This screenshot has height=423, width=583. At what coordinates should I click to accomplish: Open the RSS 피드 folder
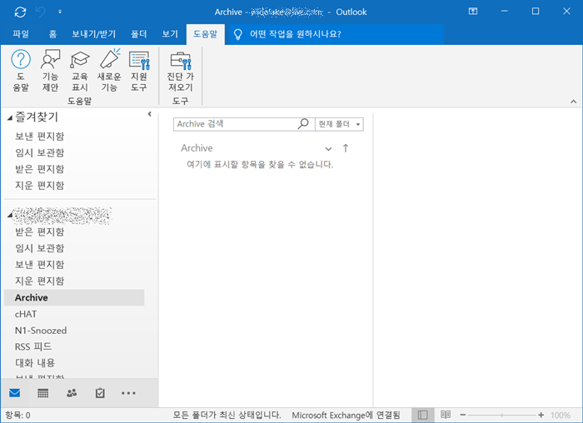coord(33,346)
